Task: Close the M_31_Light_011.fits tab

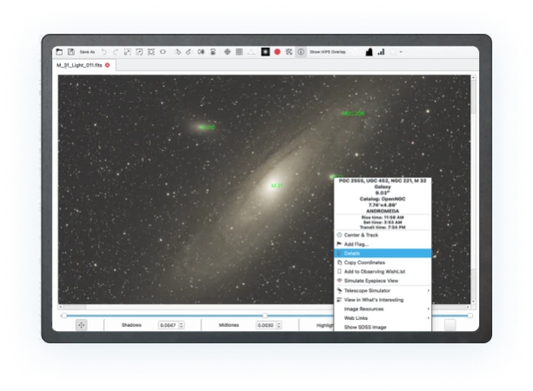Action: [108, 65]
